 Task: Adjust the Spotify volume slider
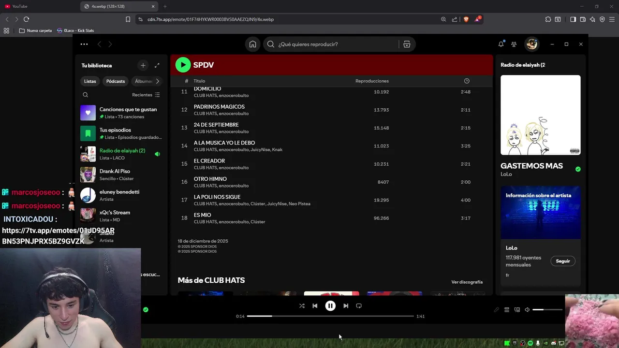[x=547, y=310]
